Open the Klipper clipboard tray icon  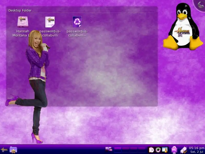pyautogui.click(x=151, y=150)
